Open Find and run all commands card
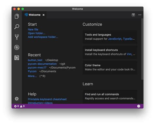Screen dimensions: 155x125 (x=110, y=96)
